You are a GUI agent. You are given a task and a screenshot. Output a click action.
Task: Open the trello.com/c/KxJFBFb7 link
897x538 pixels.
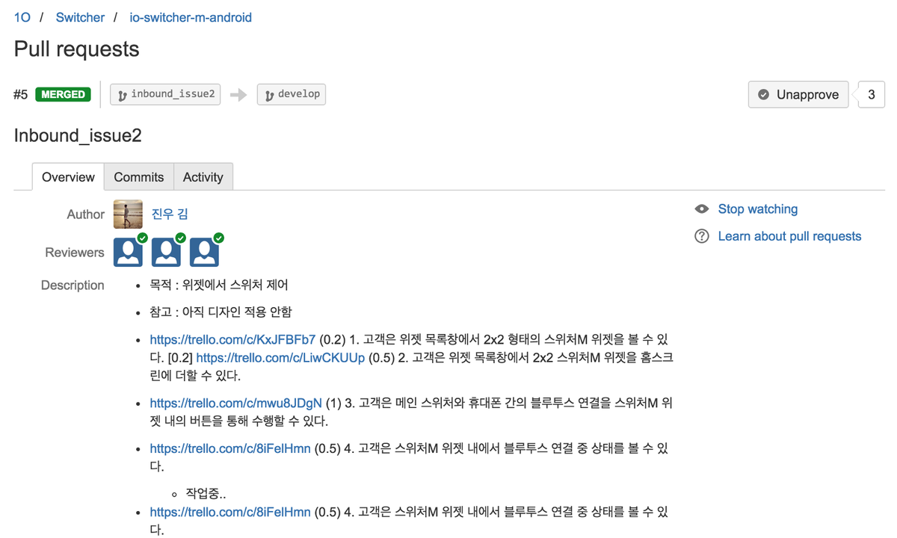pos(232,339)
